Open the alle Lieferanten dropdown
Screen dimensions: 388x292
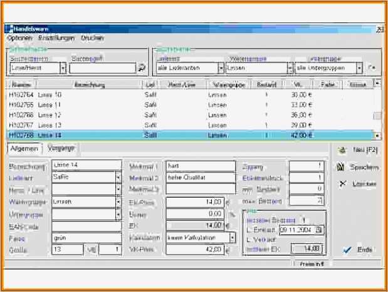(x=221, y=68)
